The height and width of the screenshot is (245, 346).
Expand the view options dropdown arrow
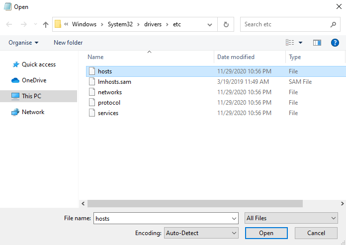click(300, 43)
